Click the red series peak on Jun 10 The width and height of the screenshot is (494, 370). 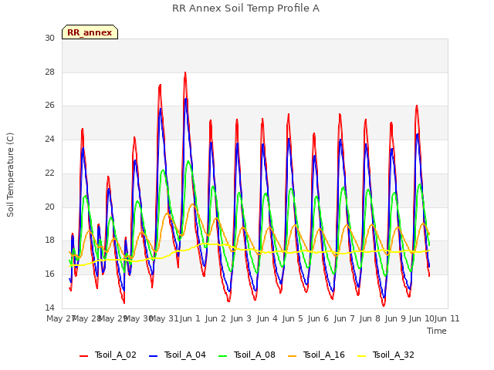pyautogui.click(x=417, y=106)
